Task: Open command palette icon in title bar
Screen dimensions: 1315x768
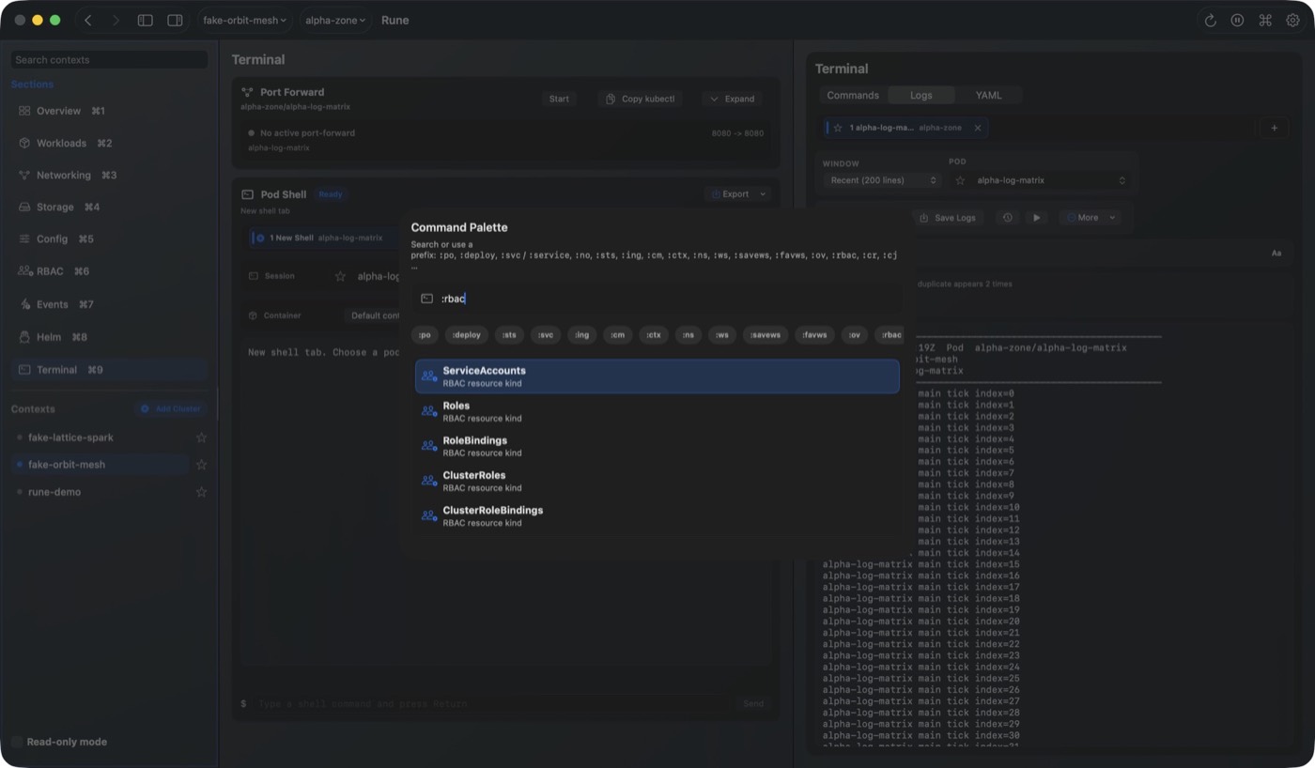Action: coord(1265,20)
